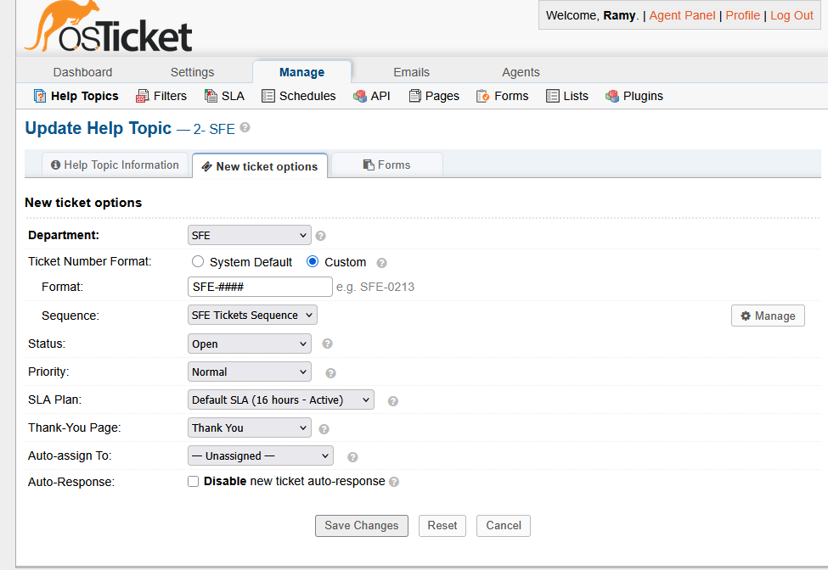This screenshot has width=828, height=570.
Task: Expand the Priority dropdown
Action: coord(249,372)
